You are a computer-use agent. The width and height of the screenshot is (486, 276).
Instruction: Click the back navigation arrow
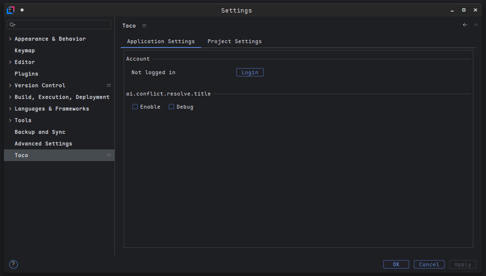click(x=465, y=25)
